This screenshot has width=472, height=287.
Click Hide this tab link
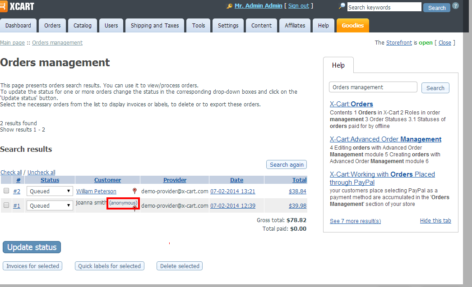(x=435, y=221)
